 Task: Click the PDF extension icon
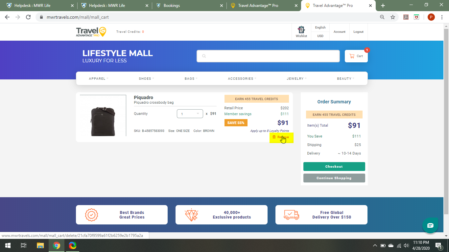point(406,17)
